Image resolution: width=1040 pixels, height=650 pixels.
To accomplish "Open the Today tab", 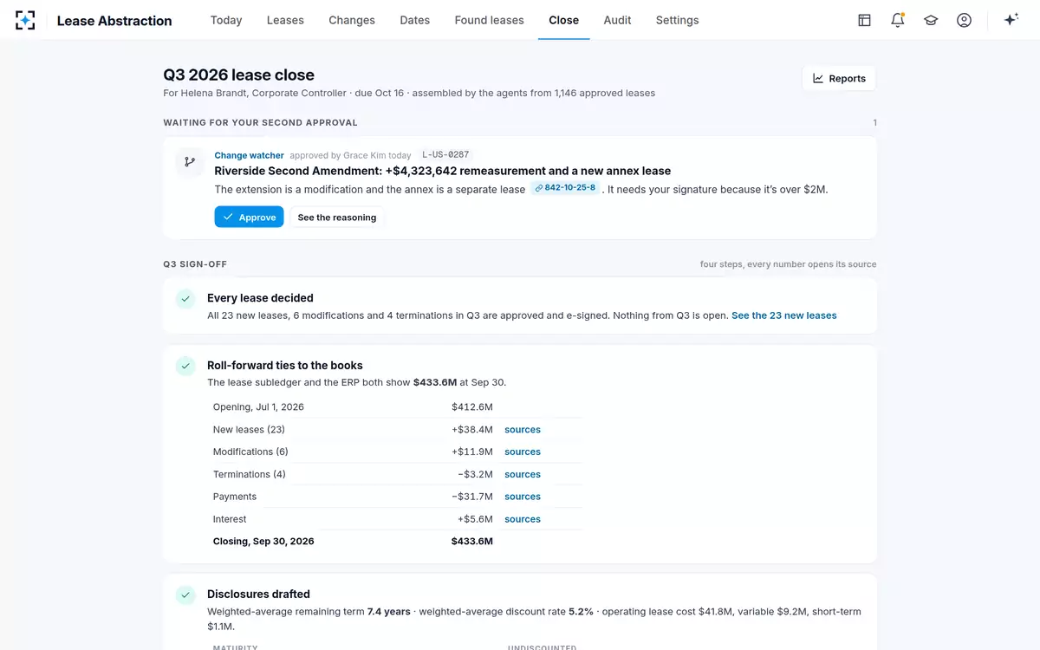I will (226, 20).
